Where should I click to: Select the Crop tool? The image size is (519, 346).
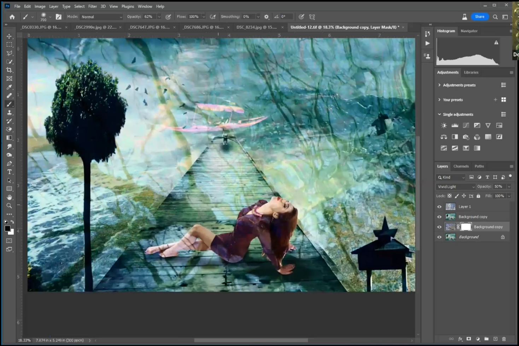9,70
